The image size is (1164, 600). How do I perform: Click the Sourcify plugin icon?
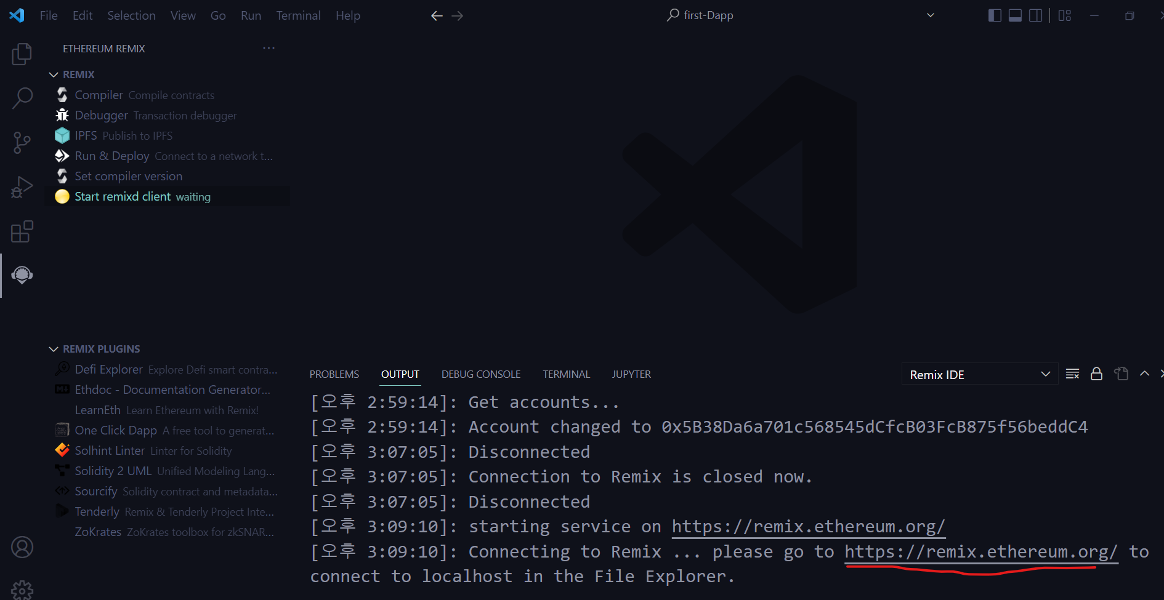click(x=62, y=490)
